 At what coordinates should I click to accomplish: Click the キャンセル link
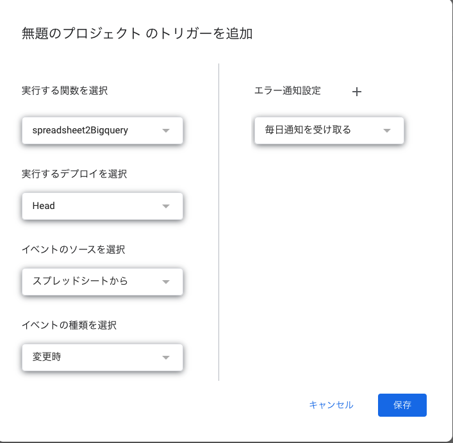(x=331, y=405)
